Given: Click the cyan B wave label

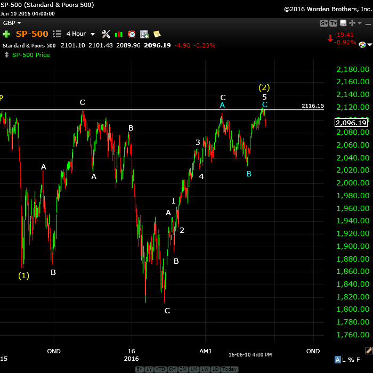Looking at the screenshot, I should (249, 174).
